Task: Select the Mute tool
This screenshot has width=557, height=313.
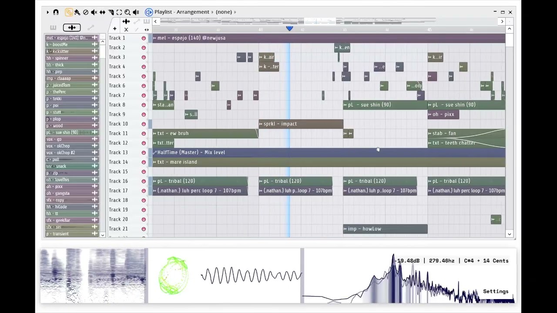Action: (x=94, y=12)
